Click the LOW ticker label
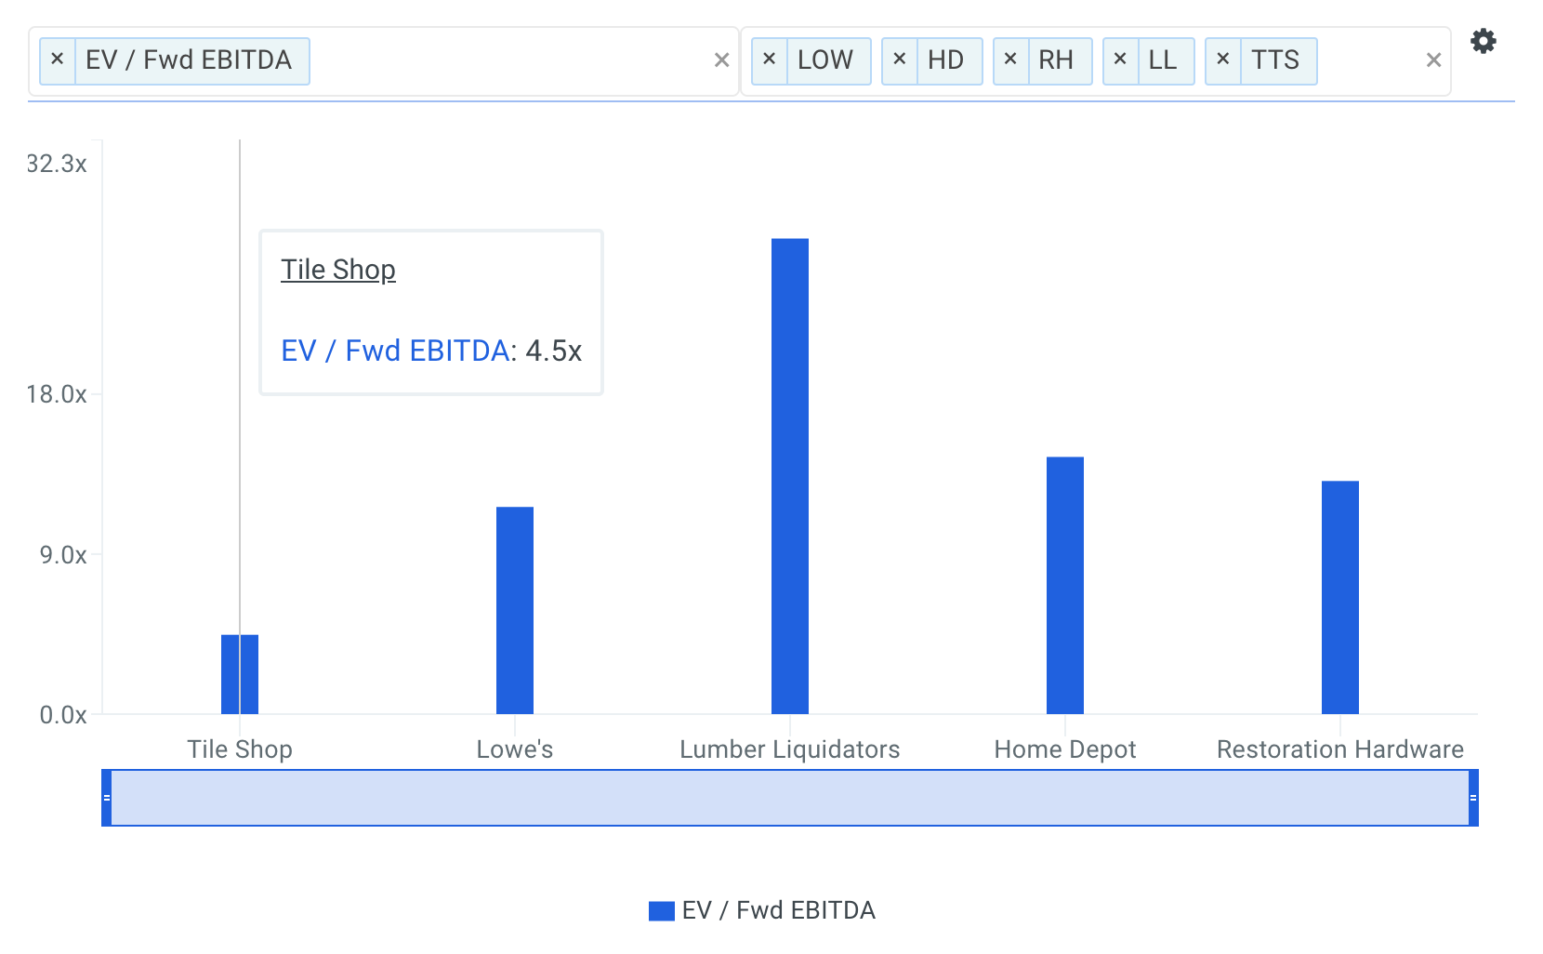 click(x=825, y=60)
